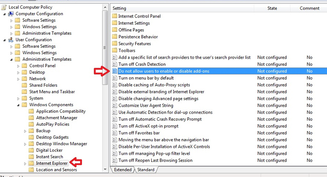Expand the Internet Explorer tree node
327x177 pixels.
coord(25,164)
